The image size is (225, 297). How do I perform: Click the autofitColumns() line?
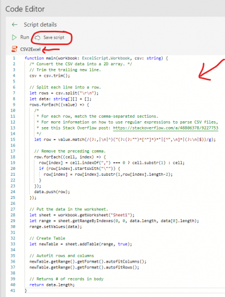[88, 261]
